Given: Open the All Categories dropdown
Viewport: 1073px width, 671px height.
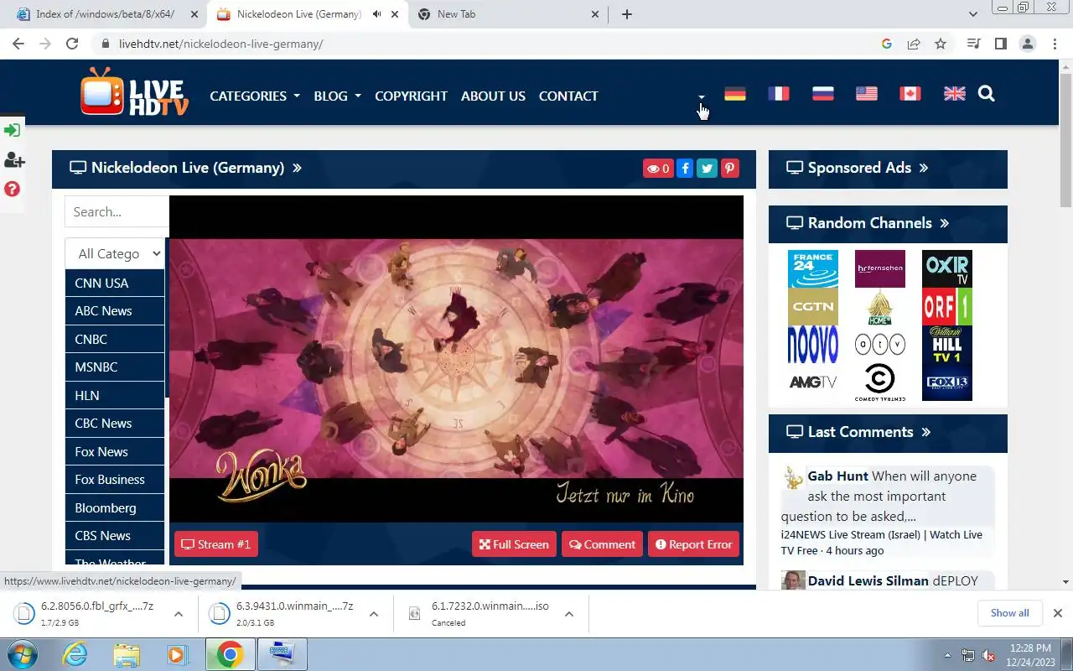Looking at the screenshot, I should point(117,253).
